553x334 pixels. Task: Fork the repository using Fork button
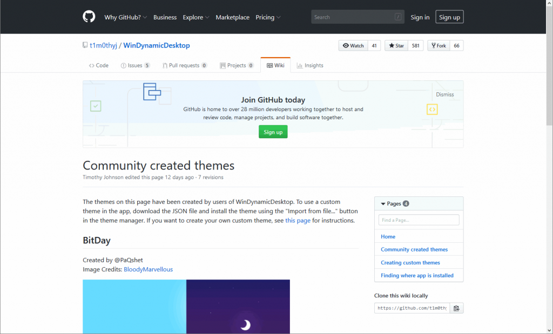coord(438,46)
